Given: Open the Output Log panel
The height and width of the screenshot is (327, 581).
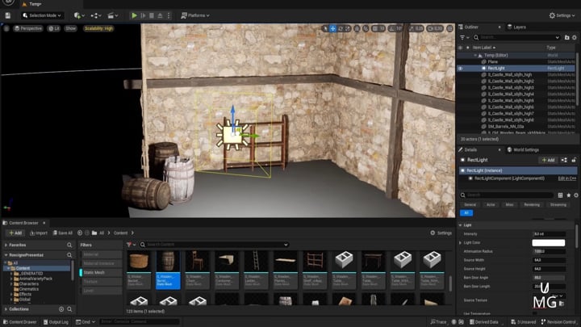Looking at the screenshot, I should point(56,322).
